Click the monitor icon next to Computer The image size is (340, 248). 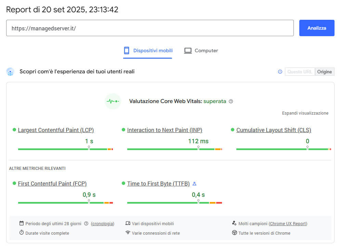pos(188,50)
